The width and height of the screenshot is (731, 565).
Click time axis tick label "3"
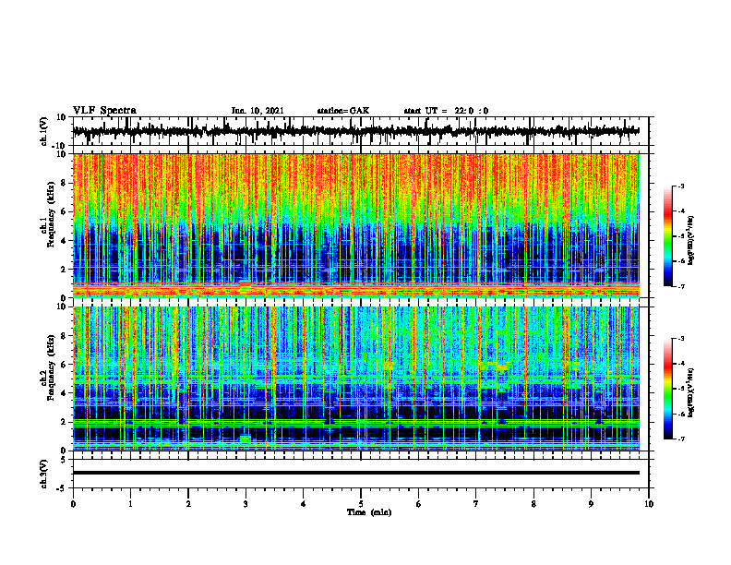point(246,504)
